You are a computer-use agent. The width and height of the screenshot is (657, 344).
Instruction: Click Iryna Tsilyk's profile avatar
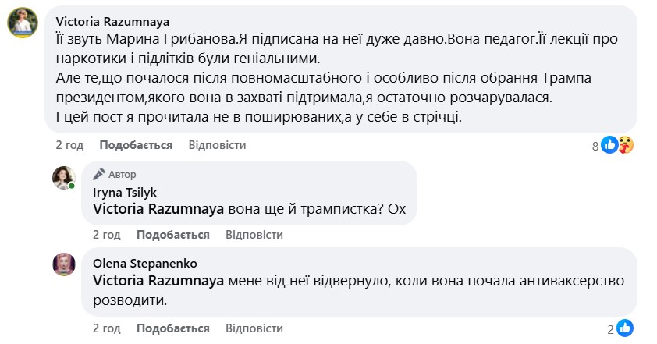(63, 178)
